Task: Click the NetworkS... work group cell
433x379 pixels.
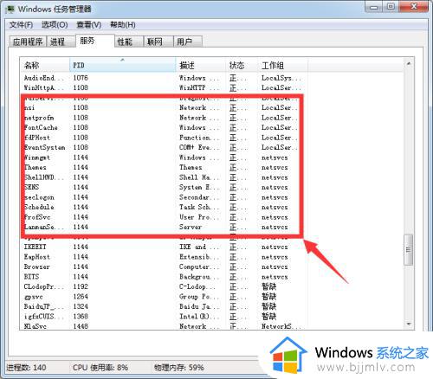Action: (281, 326)
